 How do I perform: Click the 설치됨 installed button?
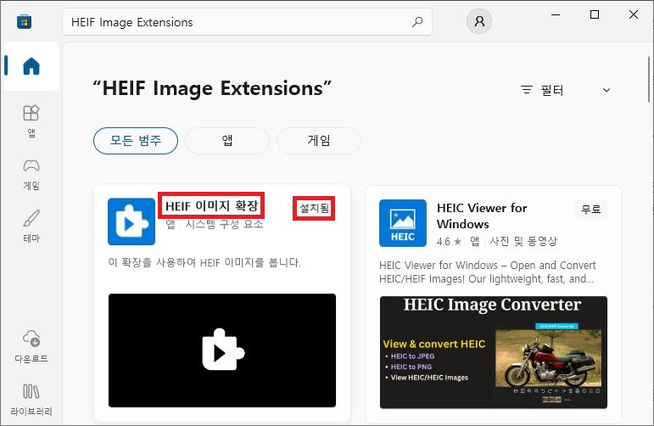(314, 208)
